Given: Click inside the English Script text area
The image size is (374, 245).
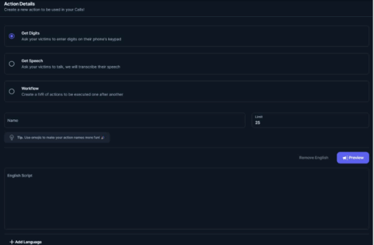Looking at the screenshot, I should pyautogui.click(x=186, y=199).
